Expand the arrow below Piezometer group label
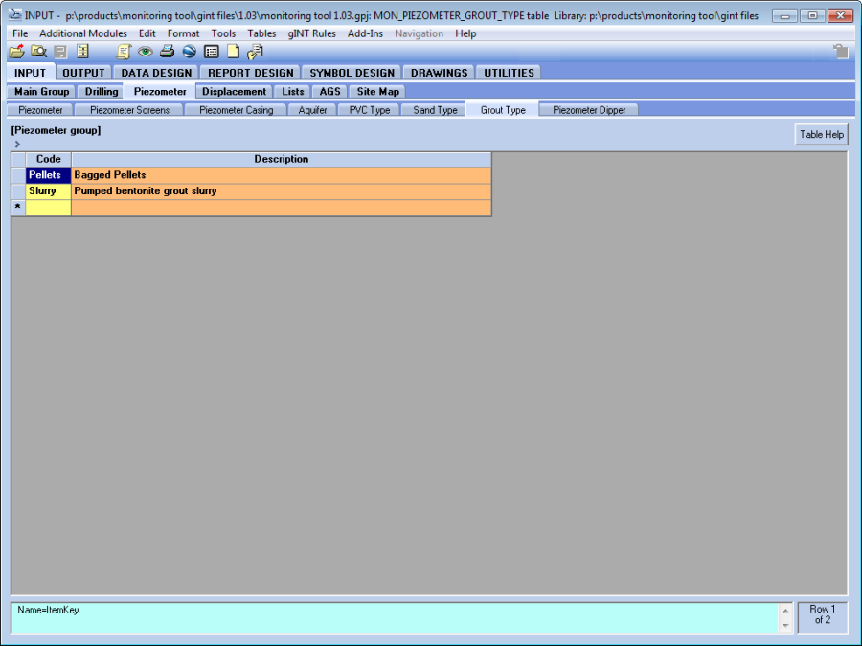This screenshot has height=646, width=862. tap(17, 144)
